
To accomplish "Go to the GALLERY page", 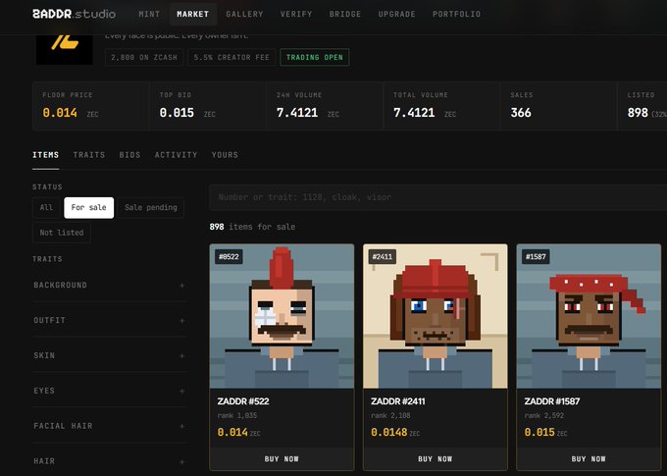I will click(x=244, y=14).
